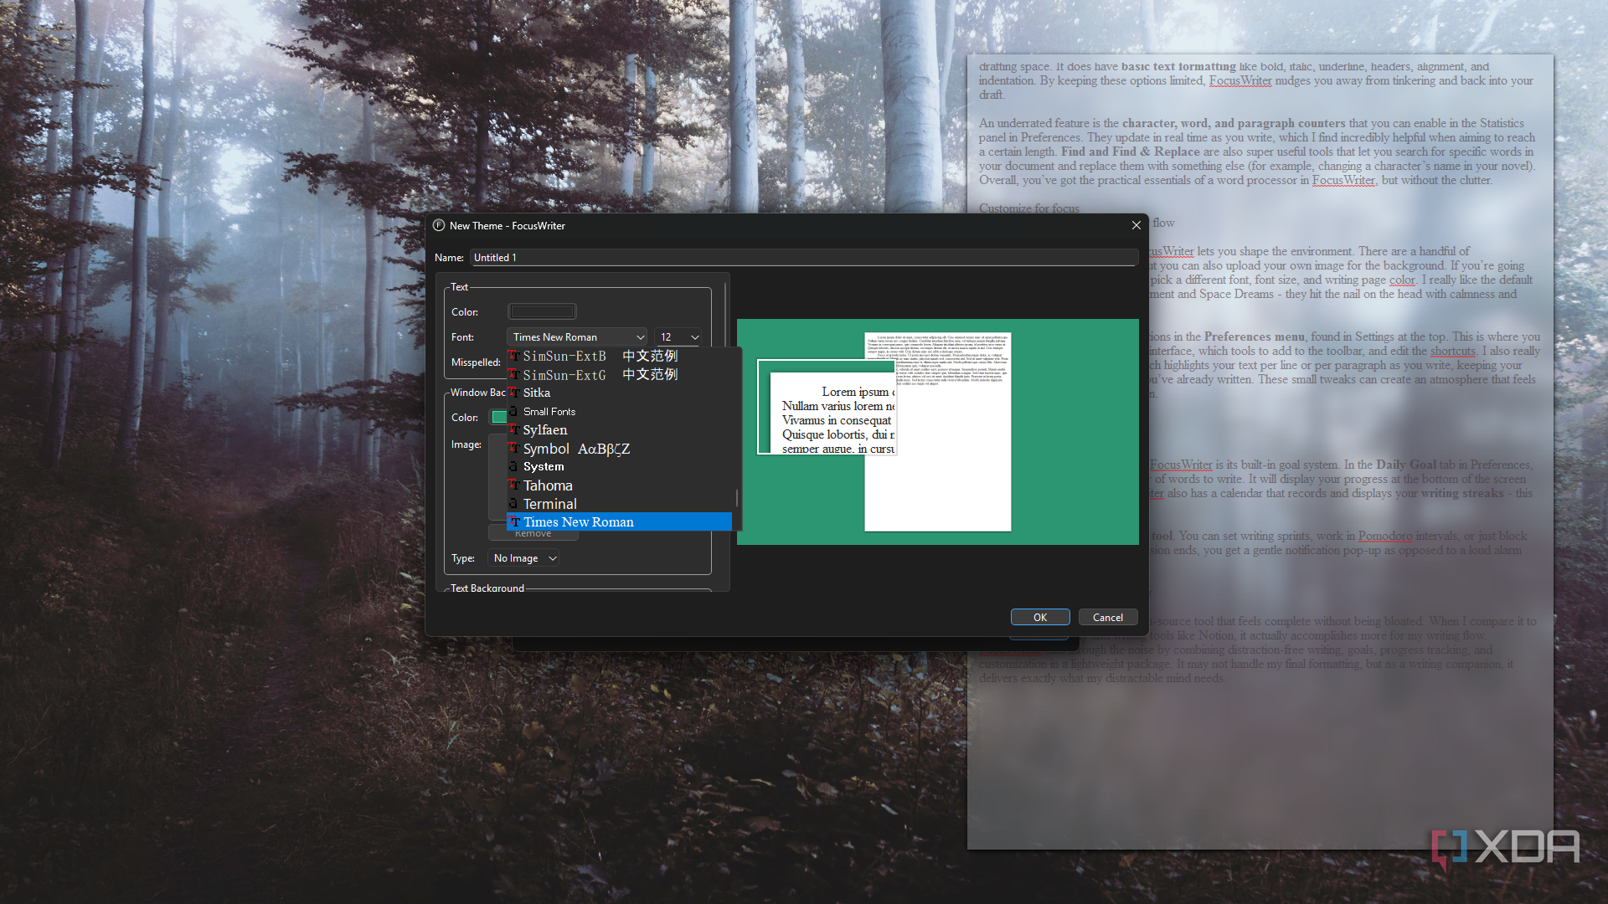Select SimSun-ExtB from the font list

[x=564, y=357]
